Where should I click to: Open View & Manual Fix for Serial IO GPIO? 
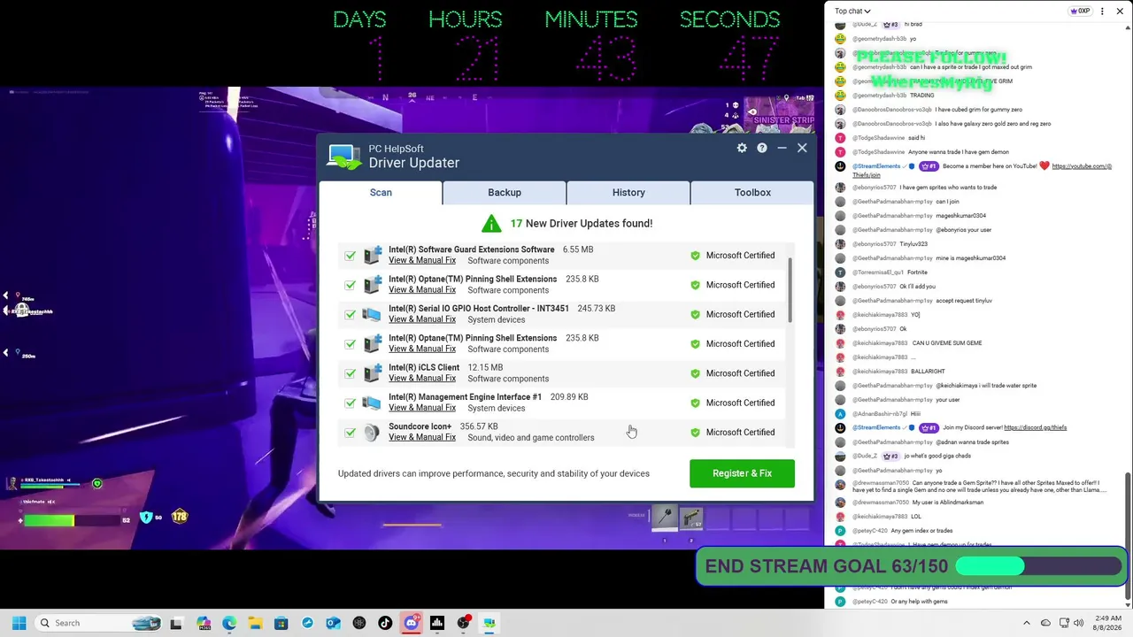click(422, 319)
